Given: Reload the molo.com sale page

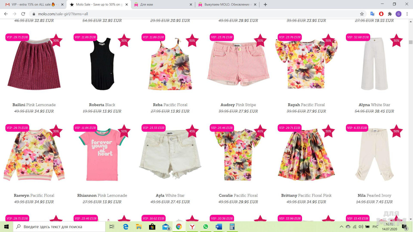Looking at the screenshot, I should click(x=23, y=14).
